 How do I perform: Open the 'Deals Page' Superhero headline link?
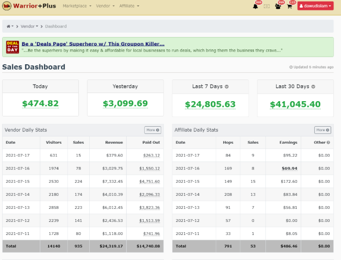[93, 44]
